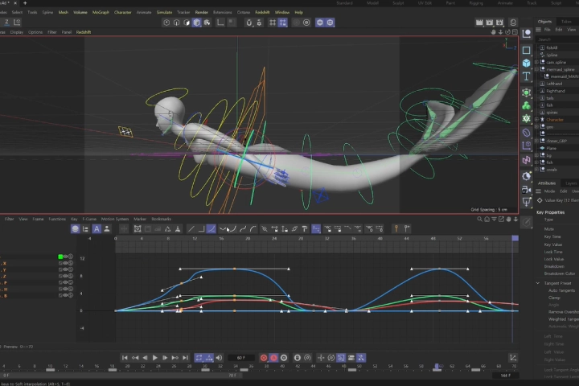Viewport: 579px width, 386px height.
Task: Toggle solo 'S' on .H track
Action: click(x=71, y=289)
